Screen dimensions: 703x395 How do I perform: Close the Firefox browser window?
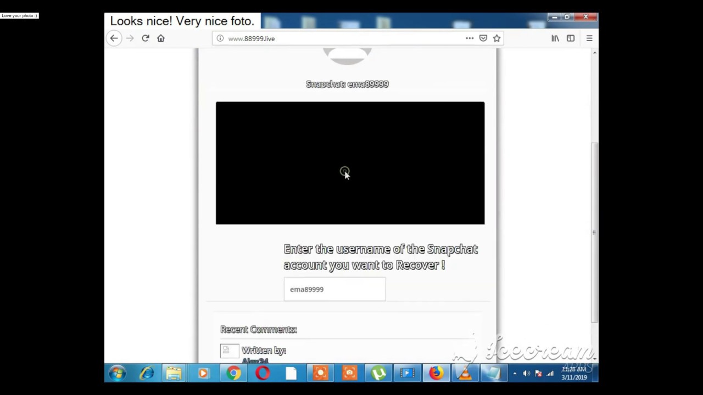pyautogui.click(x=585, y=17)
